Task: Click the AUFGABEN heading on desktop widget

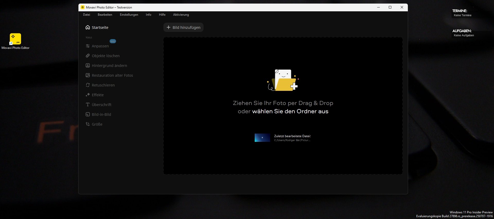Action: [x=462, y=31]
